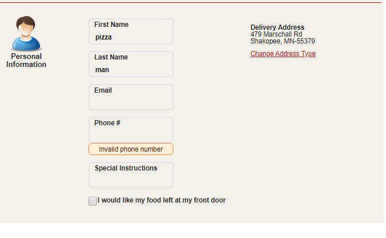Focus the Phone # input field
The image size is (386, 238).
[x=131, y=130]
